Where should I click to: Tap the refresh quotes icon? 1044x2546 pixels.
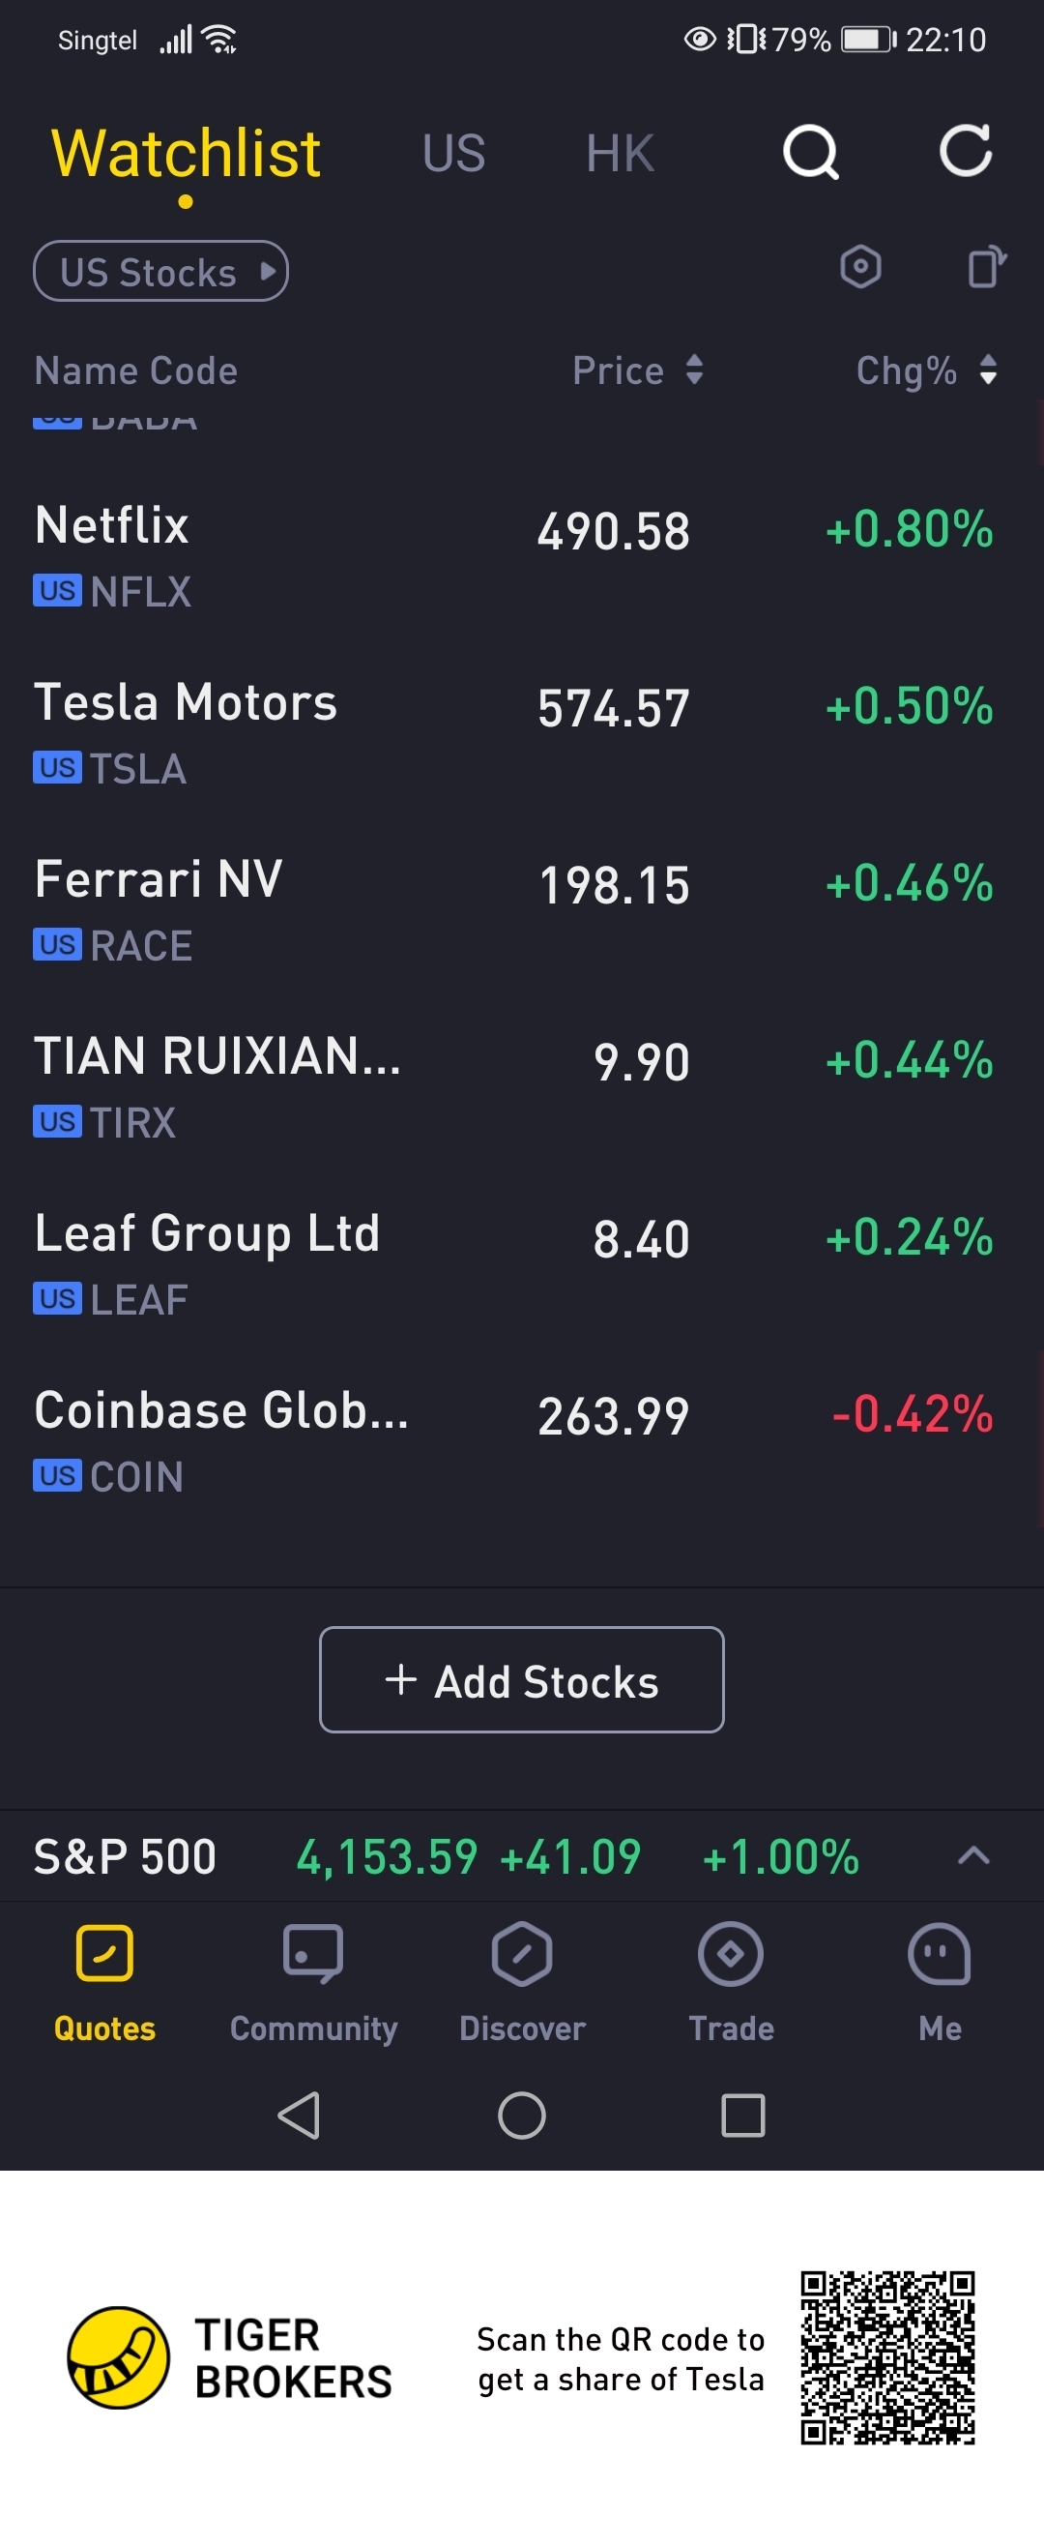[965, 150]
